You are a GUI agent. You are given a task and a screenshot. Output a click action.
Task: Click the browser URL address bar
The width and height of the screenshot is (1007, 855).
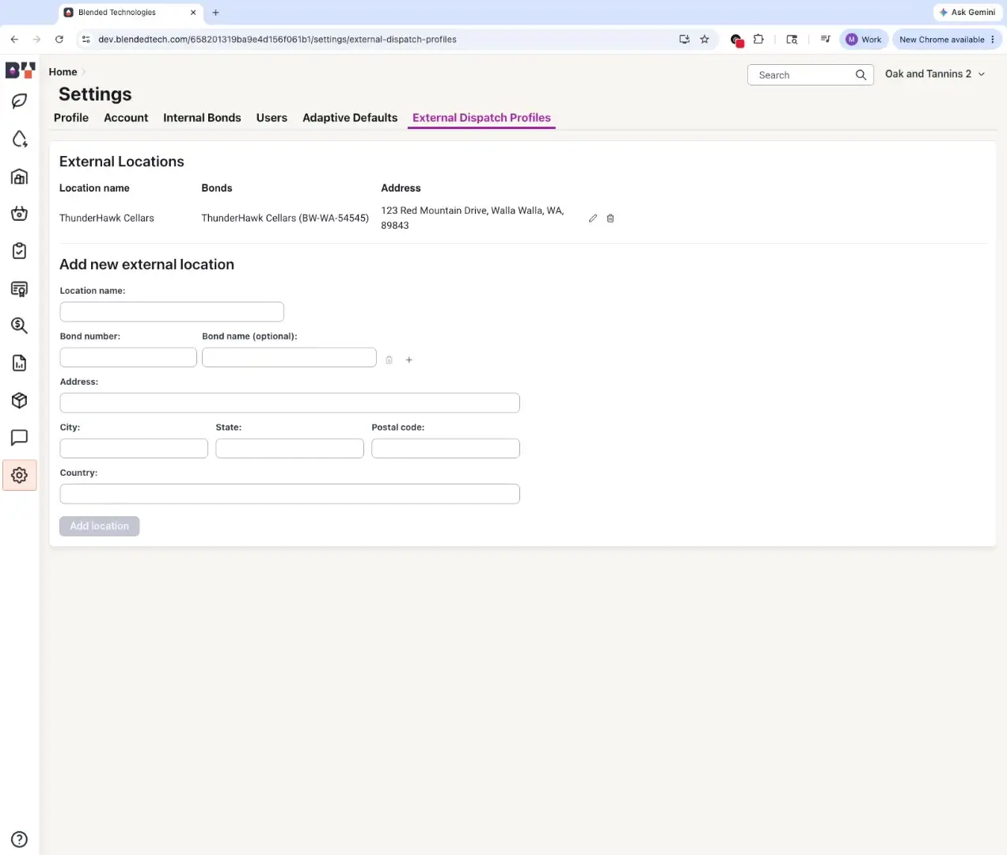click(380, 39)
